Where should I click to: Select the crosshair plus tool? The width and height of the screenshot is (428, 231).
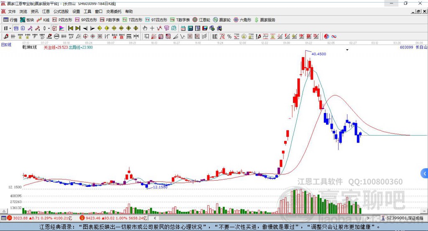[x=152, y=28]
